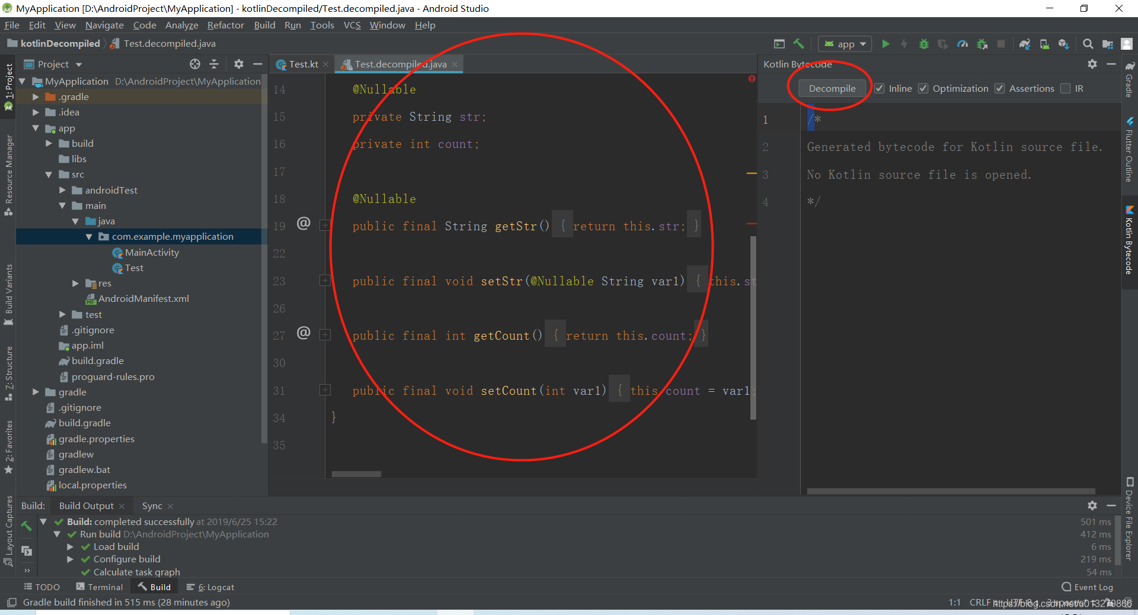
Task: Disable the Inline checkbox
Action: tap(880, 88)
